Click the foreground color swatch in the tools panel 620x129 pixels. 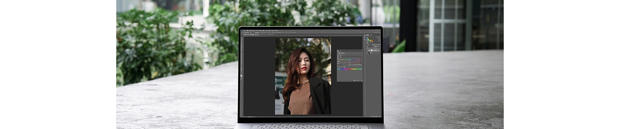[x=241, y=75]
